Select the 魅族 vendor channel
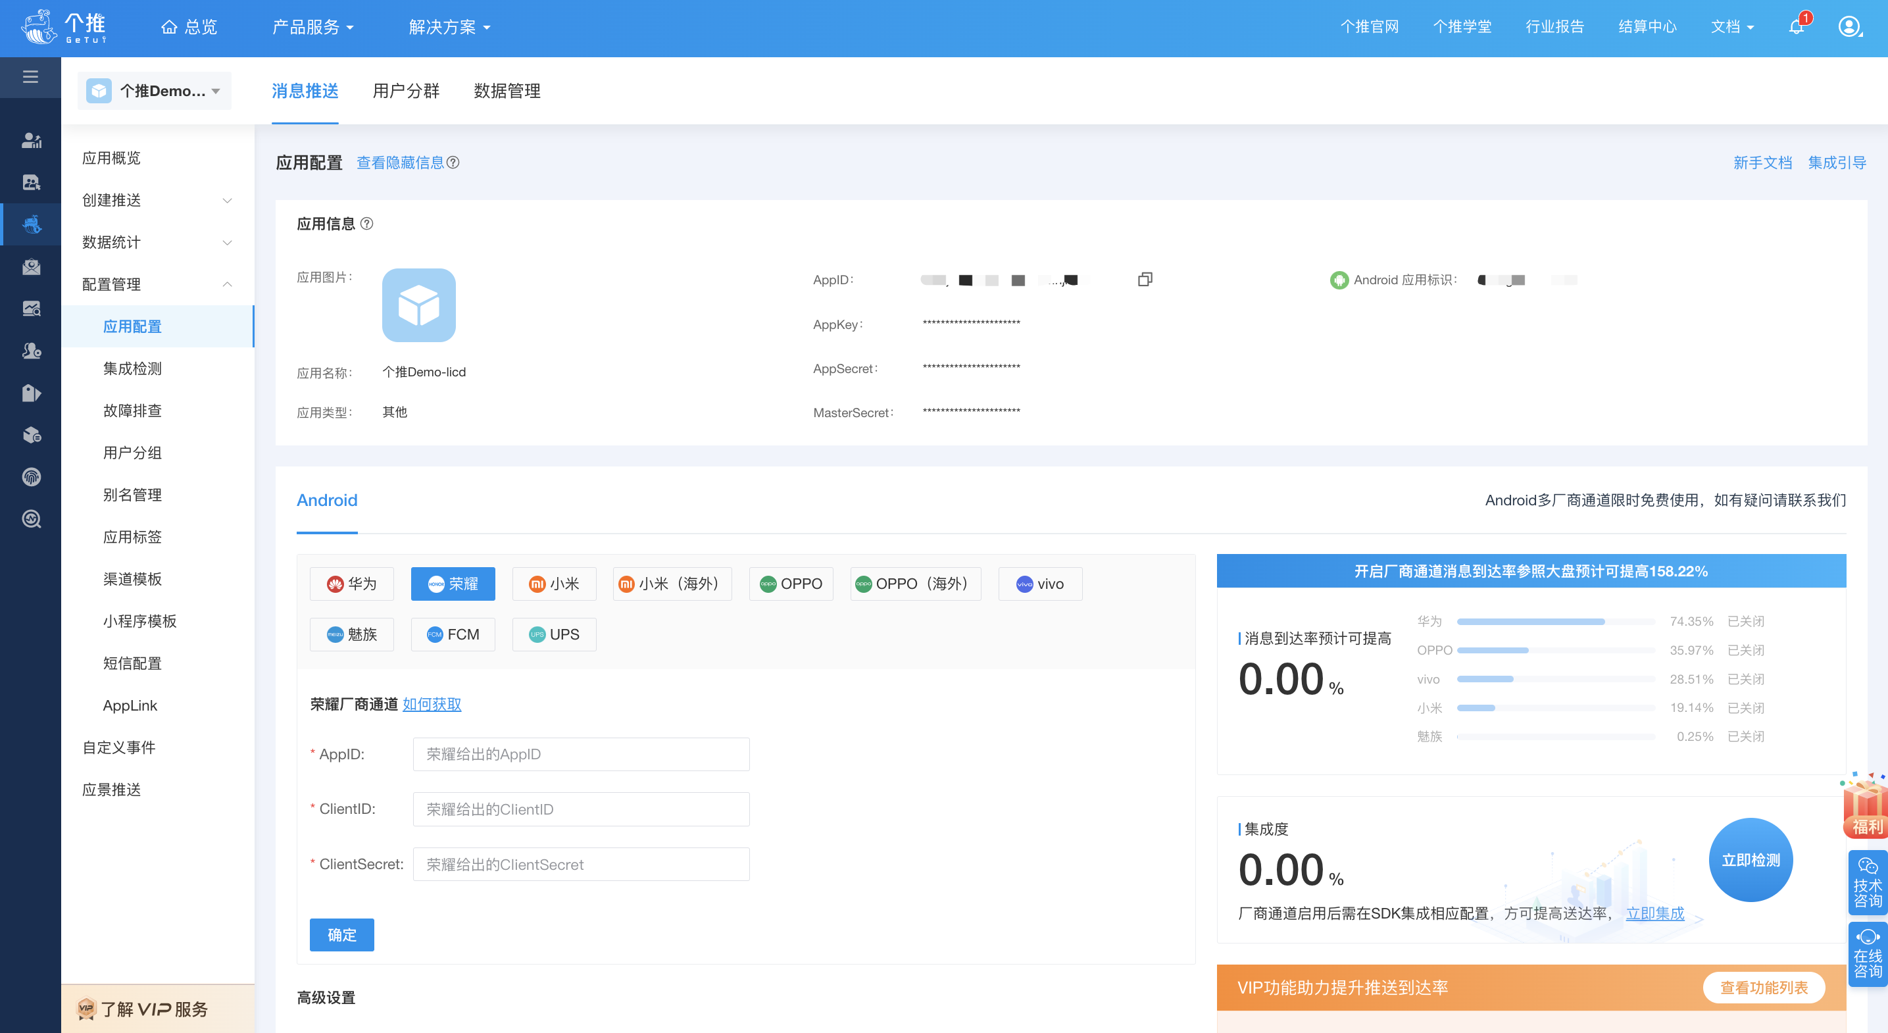Viewport: 1888px width, 1033px height. (352, 634)
